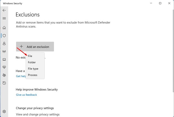
Task: Open the Get help link
Action: (x=21, y=76)
